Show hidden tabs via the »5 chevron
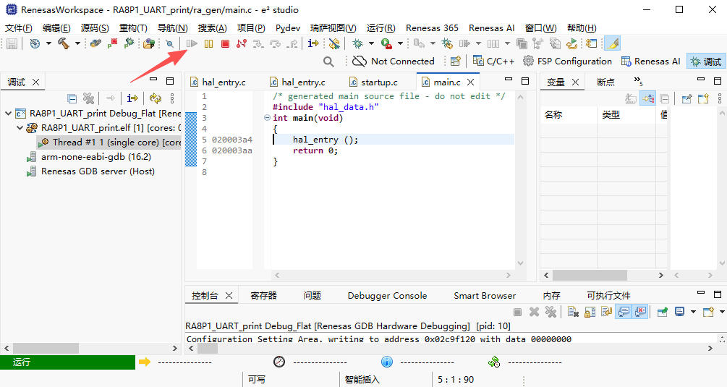Viewport: 727px width, 387px height. 638,82
